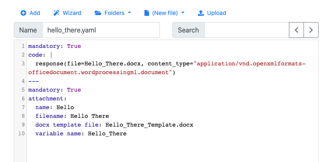Click the file icon beside (New file)

[147, 13]
